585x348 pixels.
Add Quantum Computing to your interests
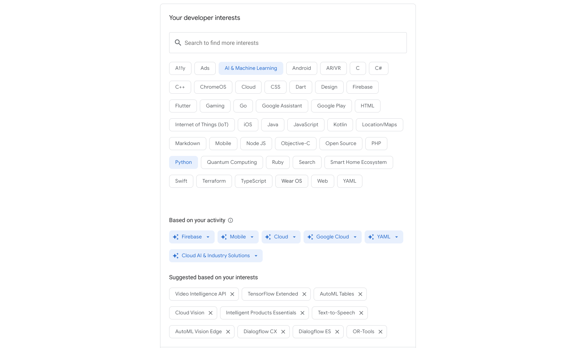[x=232, y=162]
